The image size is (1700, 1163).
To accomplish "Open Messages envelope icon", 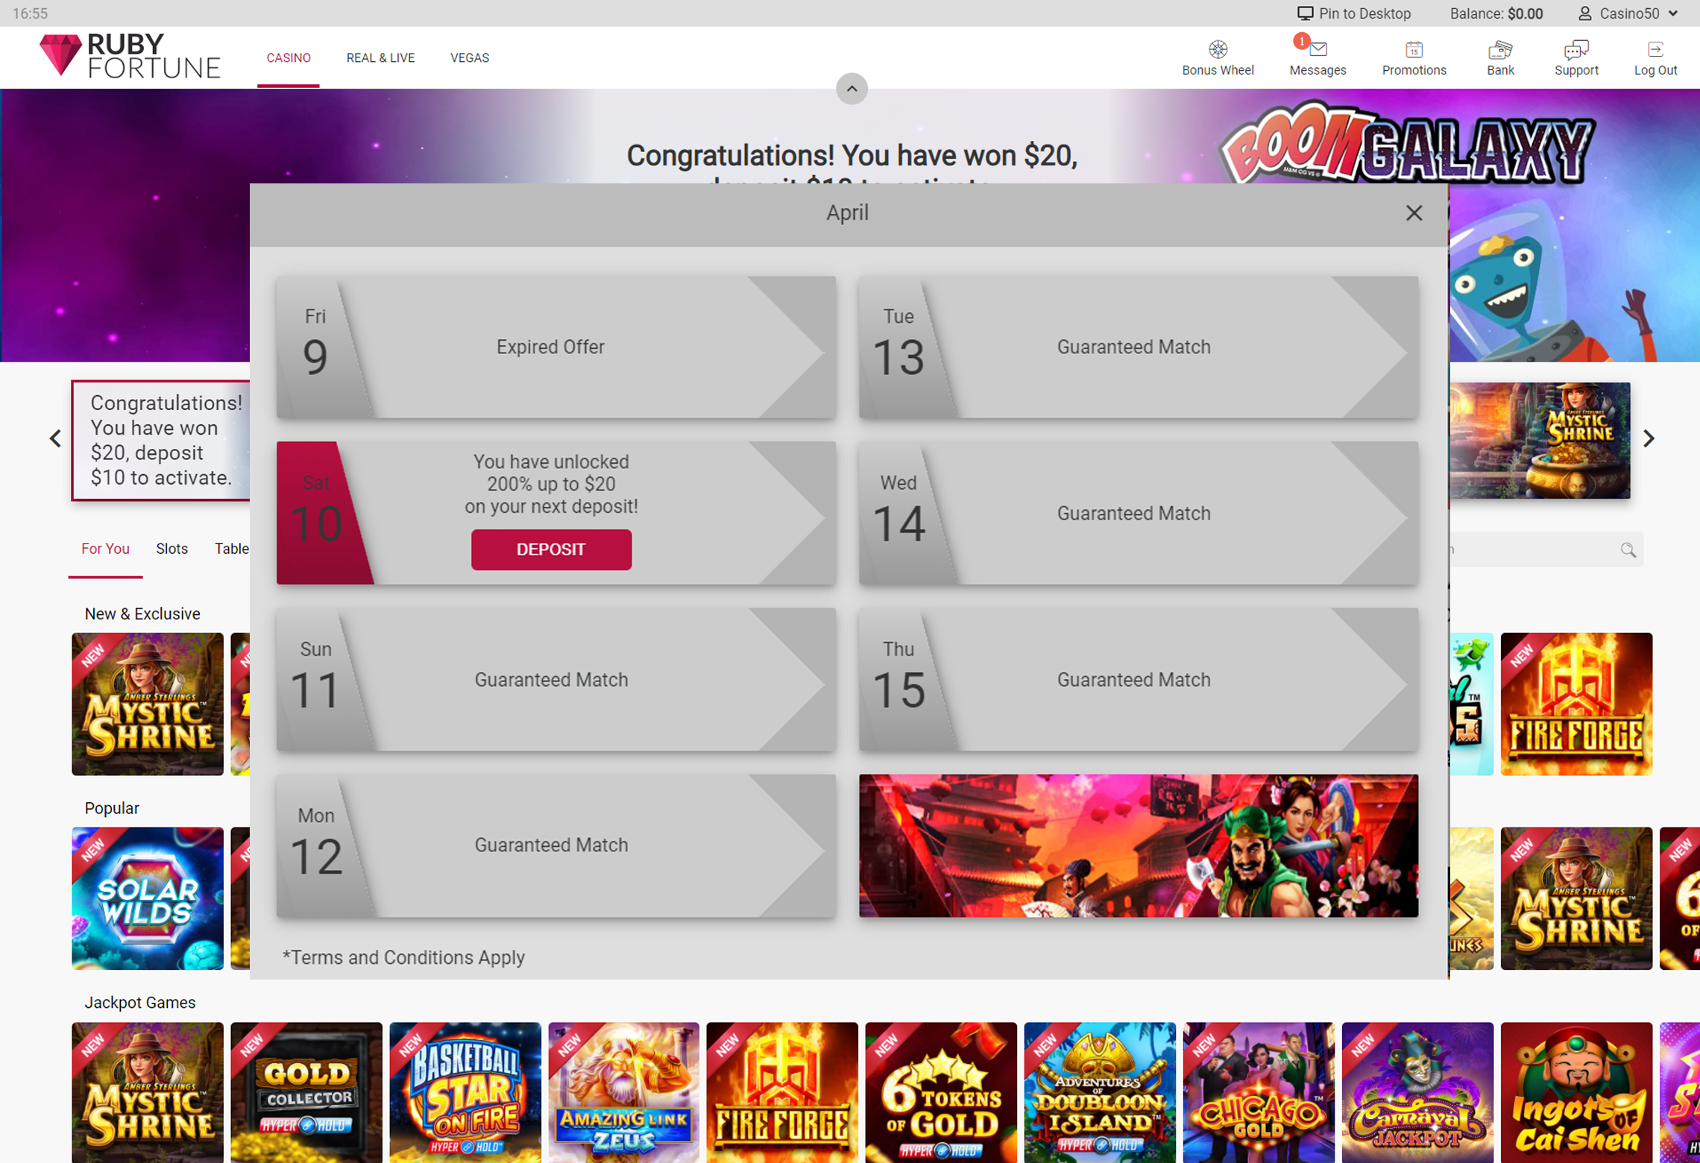I will 1318,49.
